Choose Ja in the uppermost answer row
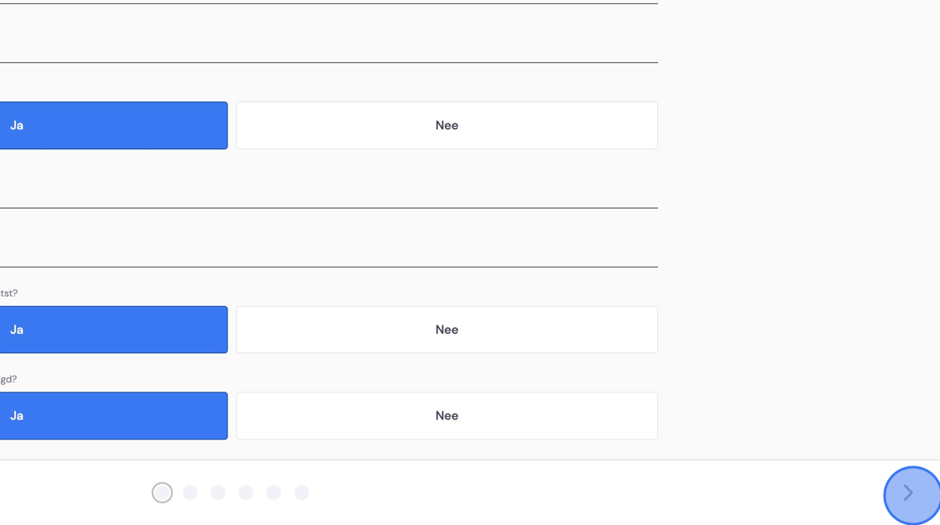Viewport: 940px width, 525px height. pyautogui.click(x=113, y=125)
